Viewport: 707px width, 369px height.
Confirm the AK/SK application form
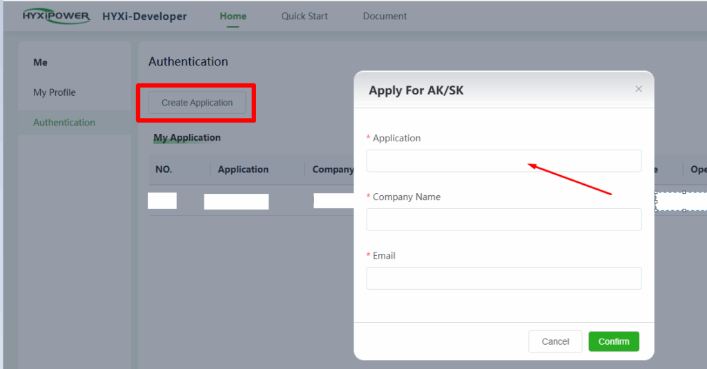pyautogui.click(x=614, y=341)
